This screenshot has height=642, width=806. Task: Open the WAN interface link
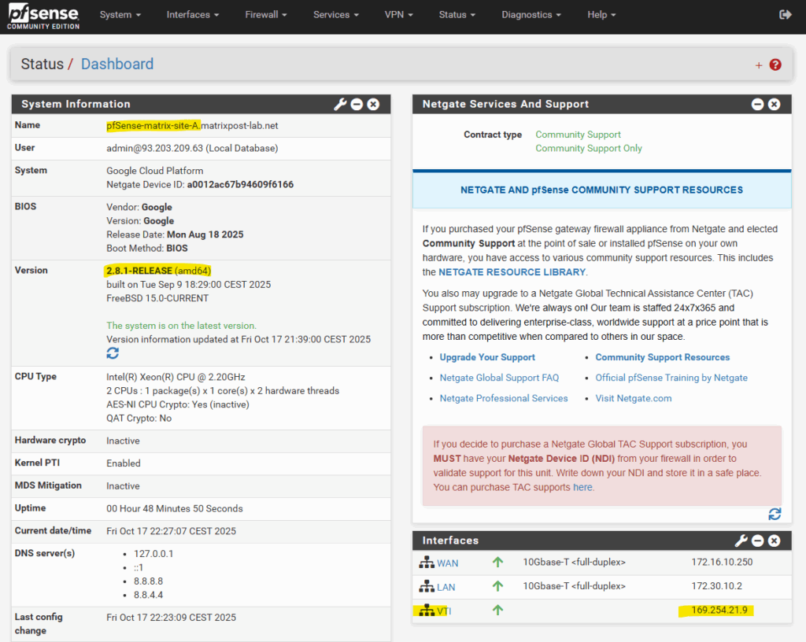tap(447, 563)
